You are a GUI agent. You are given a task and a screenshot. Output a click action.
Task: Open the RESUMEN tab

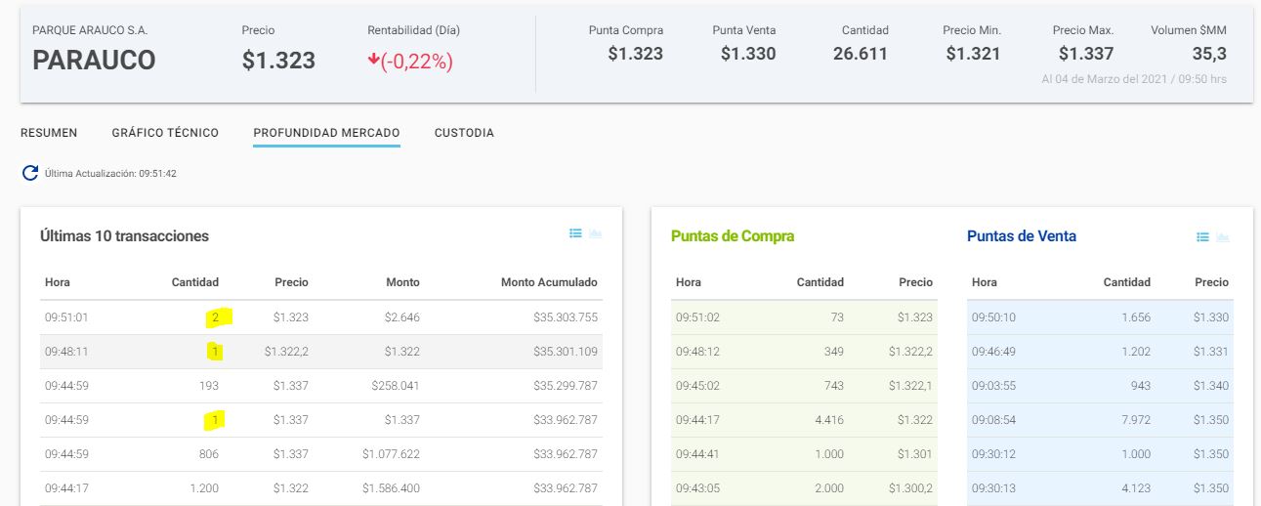[x=49, y=133]
